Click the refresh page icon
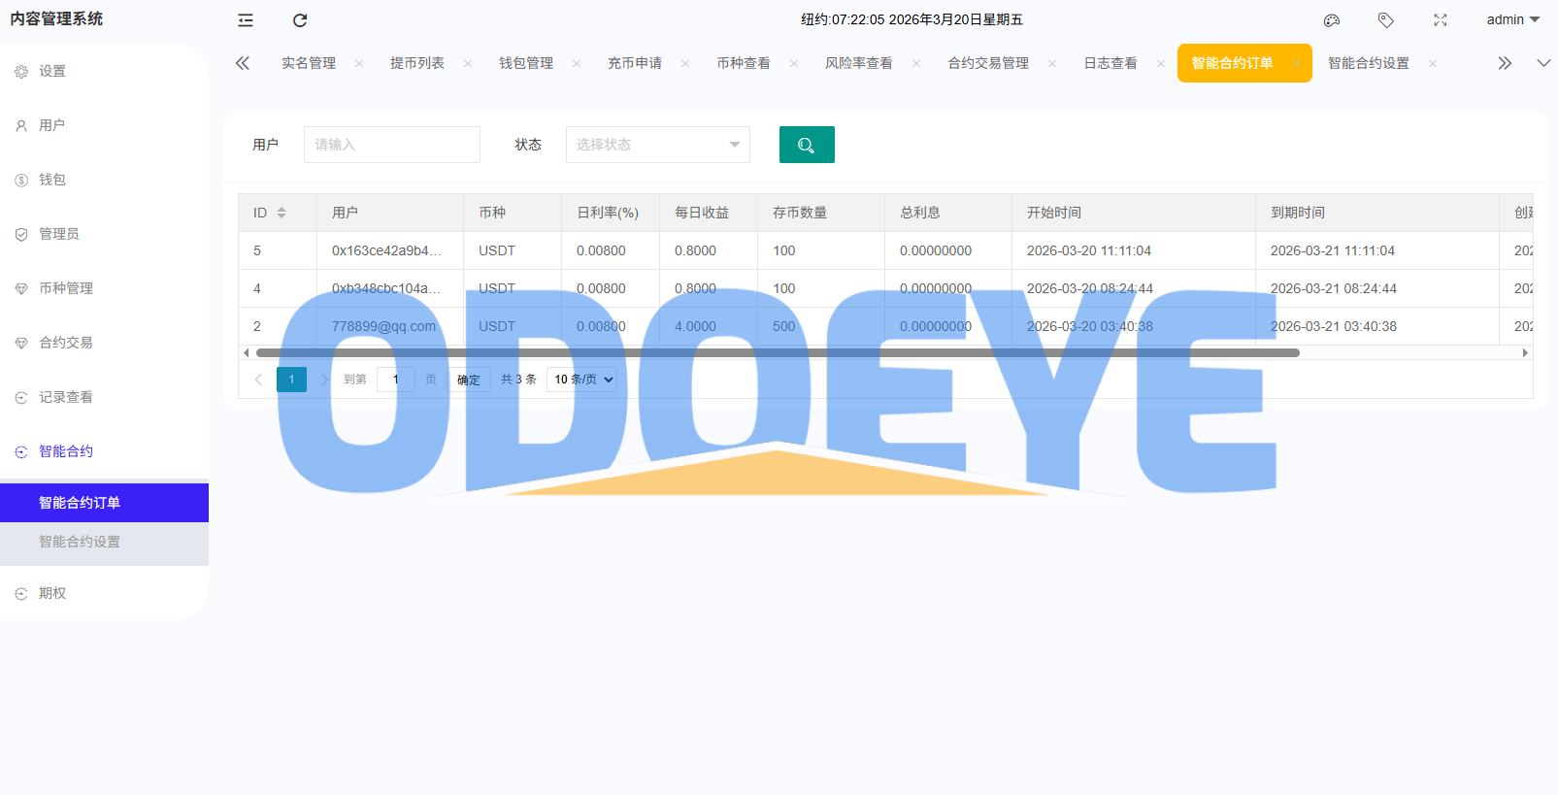 [300, 20]
